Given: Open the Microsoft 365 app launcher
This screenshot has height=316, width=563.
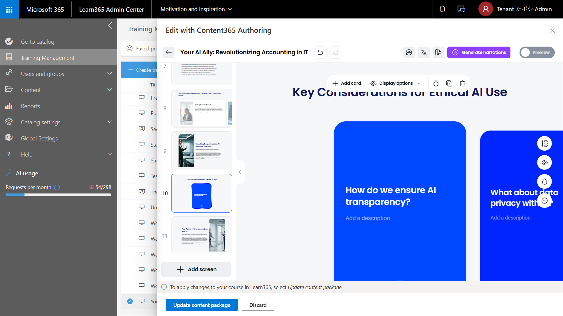Looking at the screenshot, I should pos(9,9).
